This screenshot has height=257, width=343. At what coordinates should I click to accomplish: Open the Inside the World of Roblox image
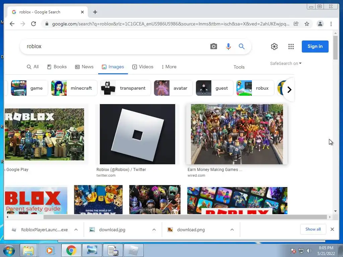click(98, 199)
